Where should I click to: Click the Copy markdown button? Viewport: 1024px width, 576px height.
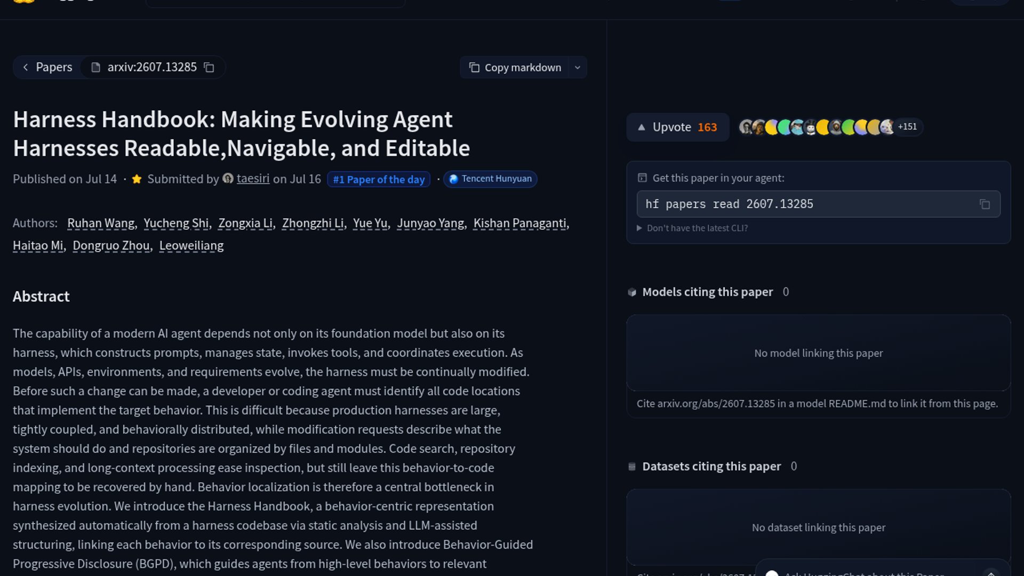pos(514,68)
